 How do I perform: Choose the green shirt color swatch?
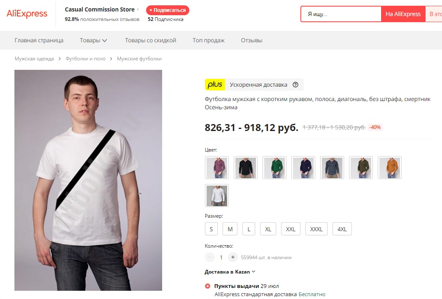275,168
